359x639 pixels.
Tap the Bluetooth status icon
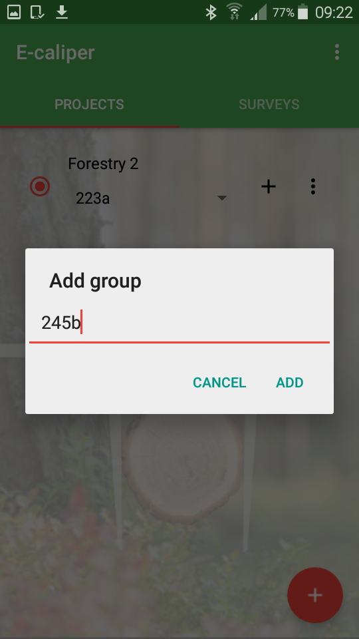click(211, 12)
